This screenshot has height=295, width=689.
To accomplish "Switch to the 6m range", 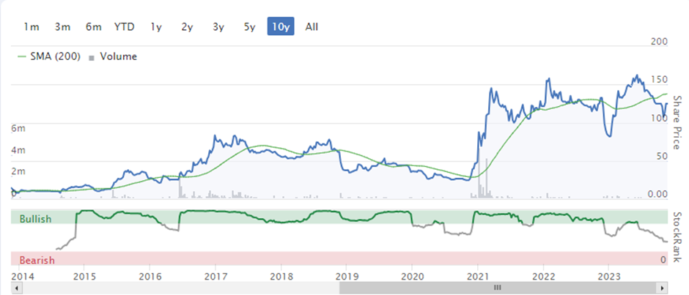I will 94,27.
